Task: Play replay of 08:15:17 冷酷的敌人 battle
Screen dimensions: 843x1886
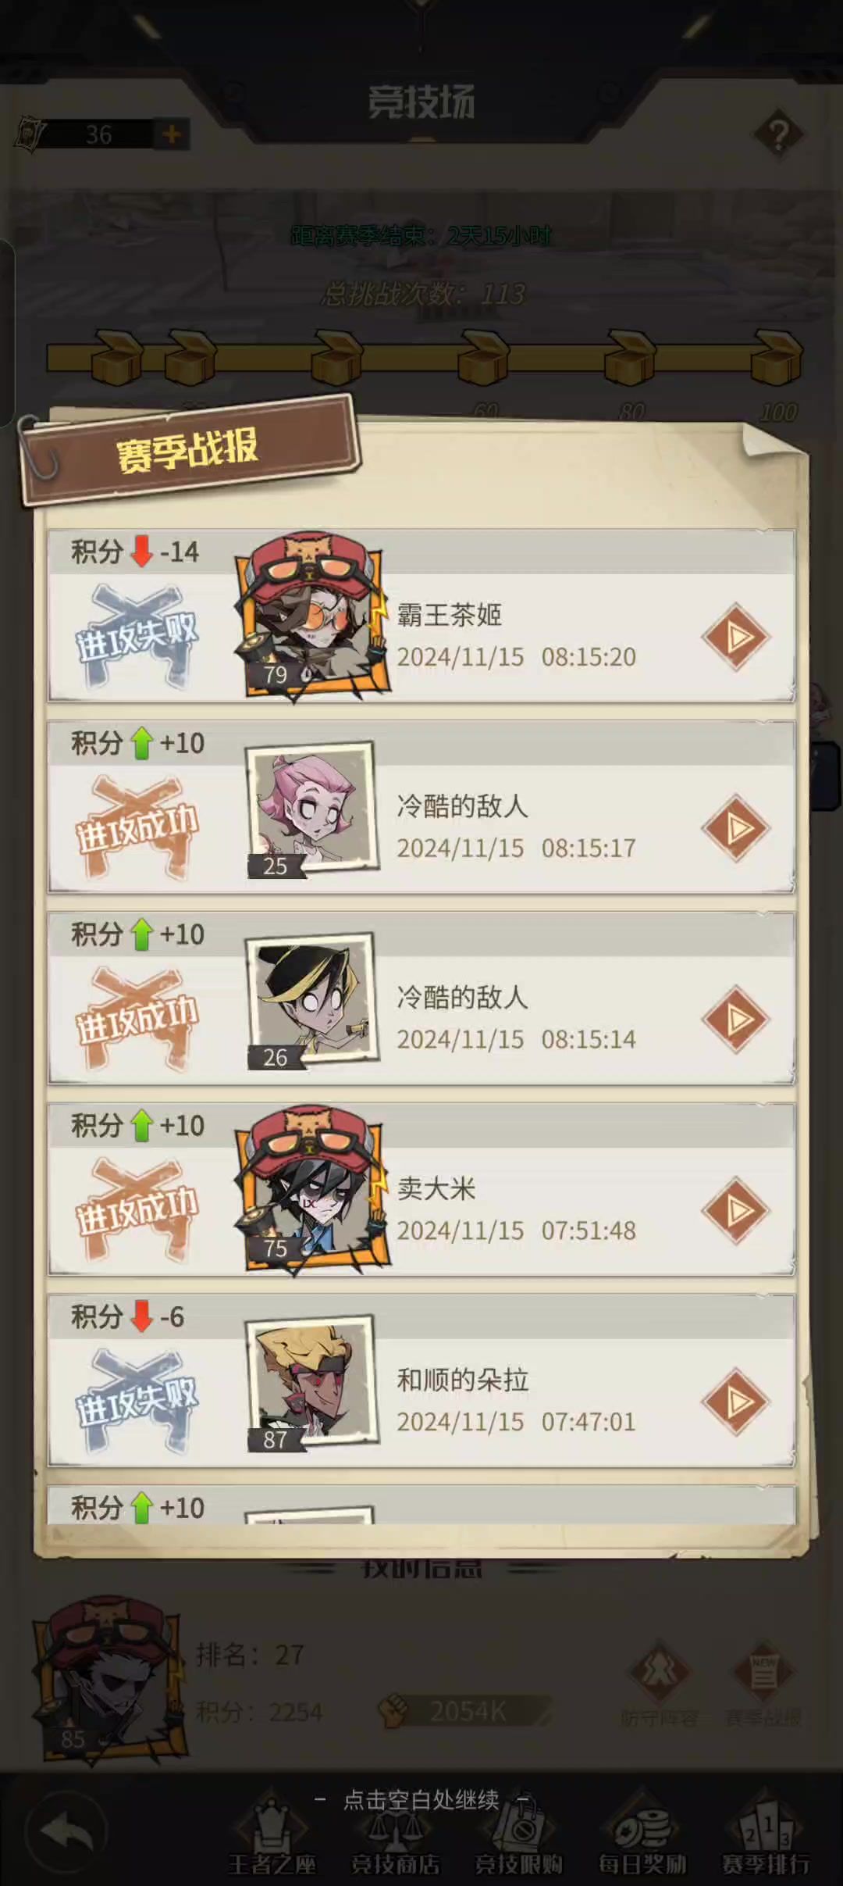Action: coord(736,829)
